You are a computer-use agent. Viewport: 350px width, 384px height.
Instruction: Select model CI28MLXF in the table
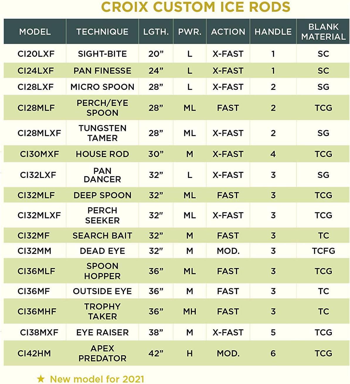tap(39, 133)
